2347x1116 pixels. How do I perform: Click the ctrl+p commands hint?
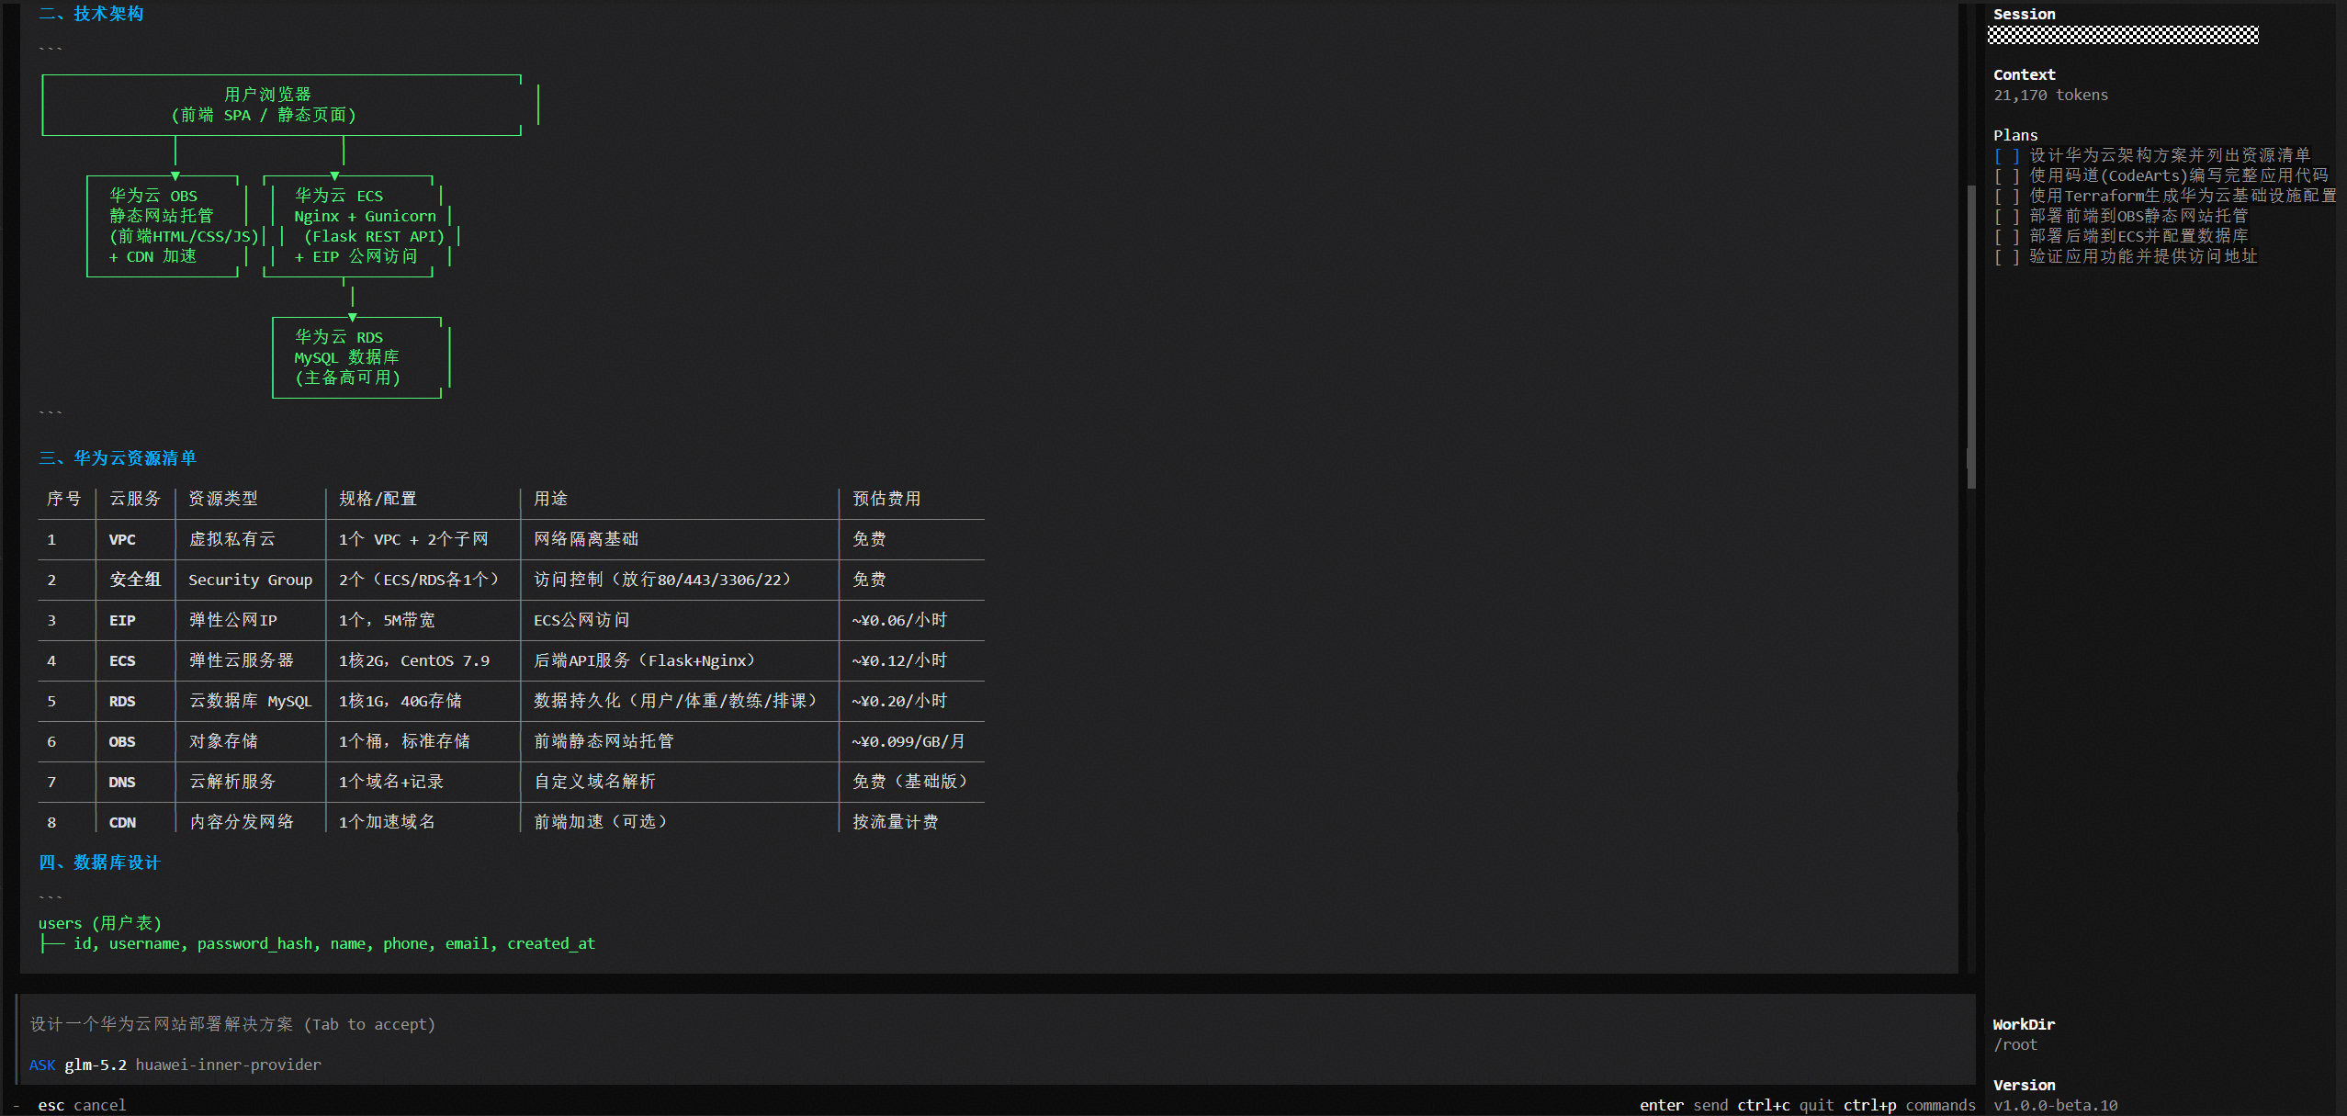tap(1910, 1105)
